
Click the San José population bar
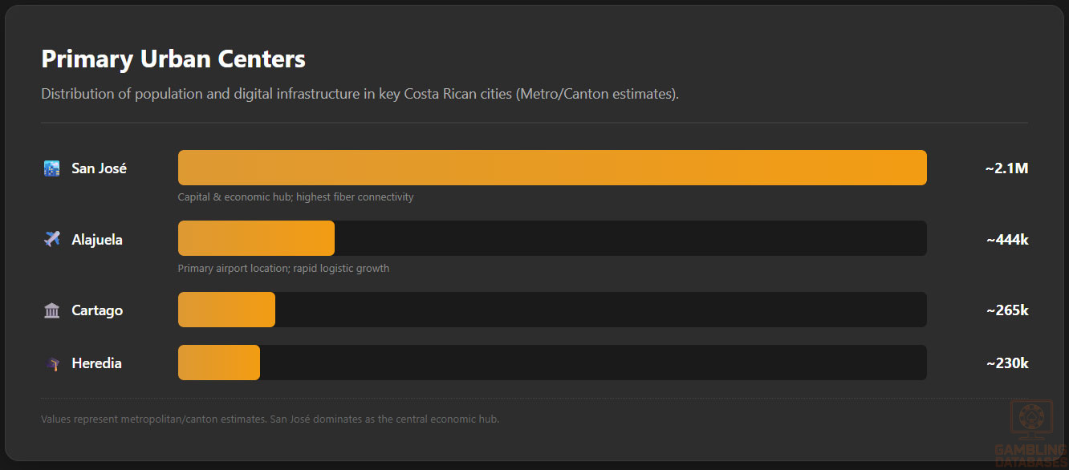[552, 168]
